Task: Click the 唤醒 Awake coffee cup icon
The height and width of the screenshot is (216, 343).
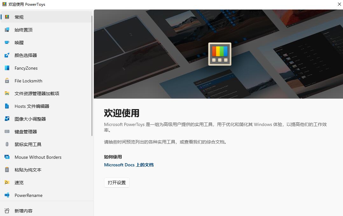Action: pos(7,42)
